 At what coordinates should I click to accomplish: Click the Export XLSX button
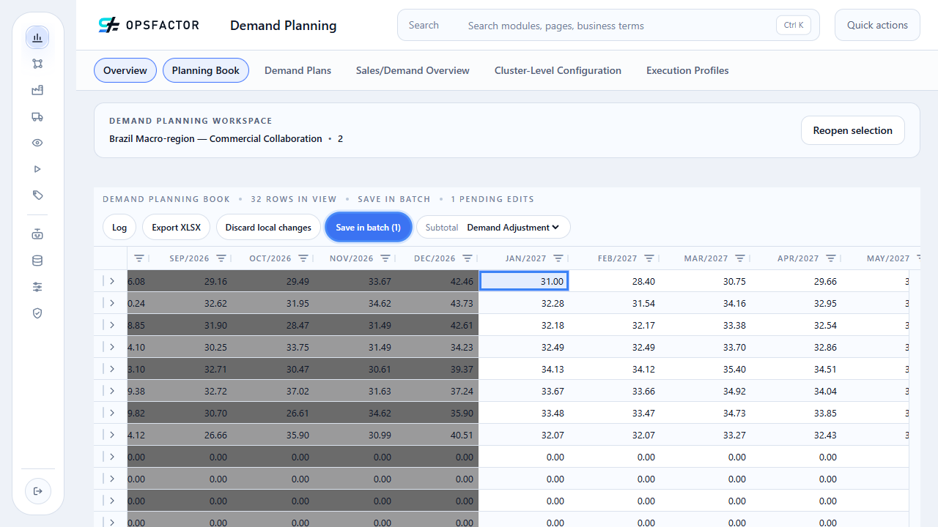177,228
